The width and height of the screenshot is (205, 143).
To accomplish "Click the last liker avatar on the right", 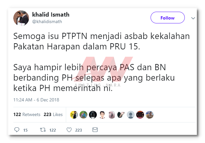I will pyautogui.click(x=150, y=115).
